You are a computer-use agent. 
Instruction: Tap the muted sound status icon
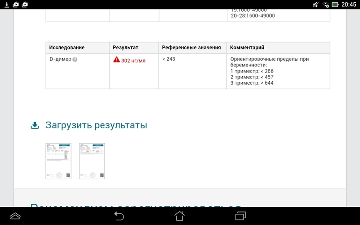[317, 4]
